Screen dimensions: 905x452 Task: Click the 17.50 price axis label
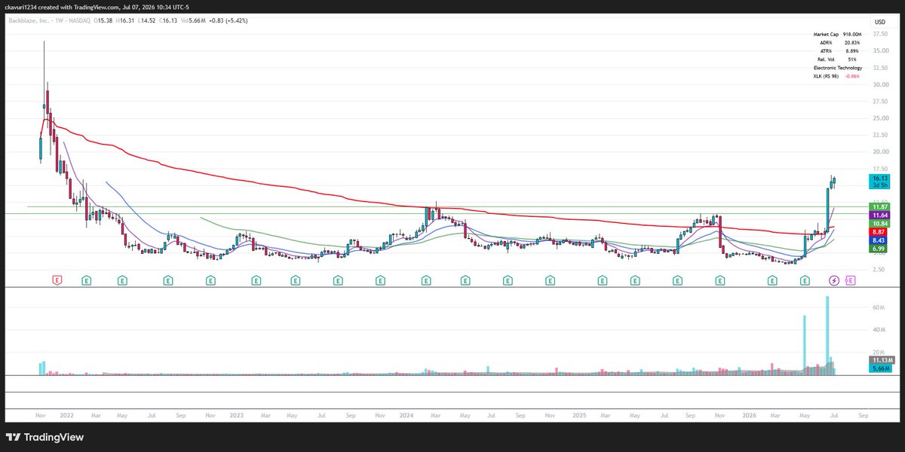(880, 169)
